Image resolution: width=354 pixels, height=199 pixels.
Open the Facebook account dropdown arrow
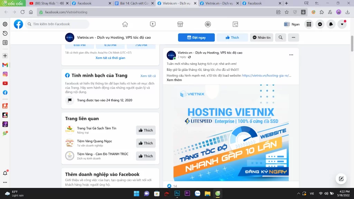coord(342,24)
